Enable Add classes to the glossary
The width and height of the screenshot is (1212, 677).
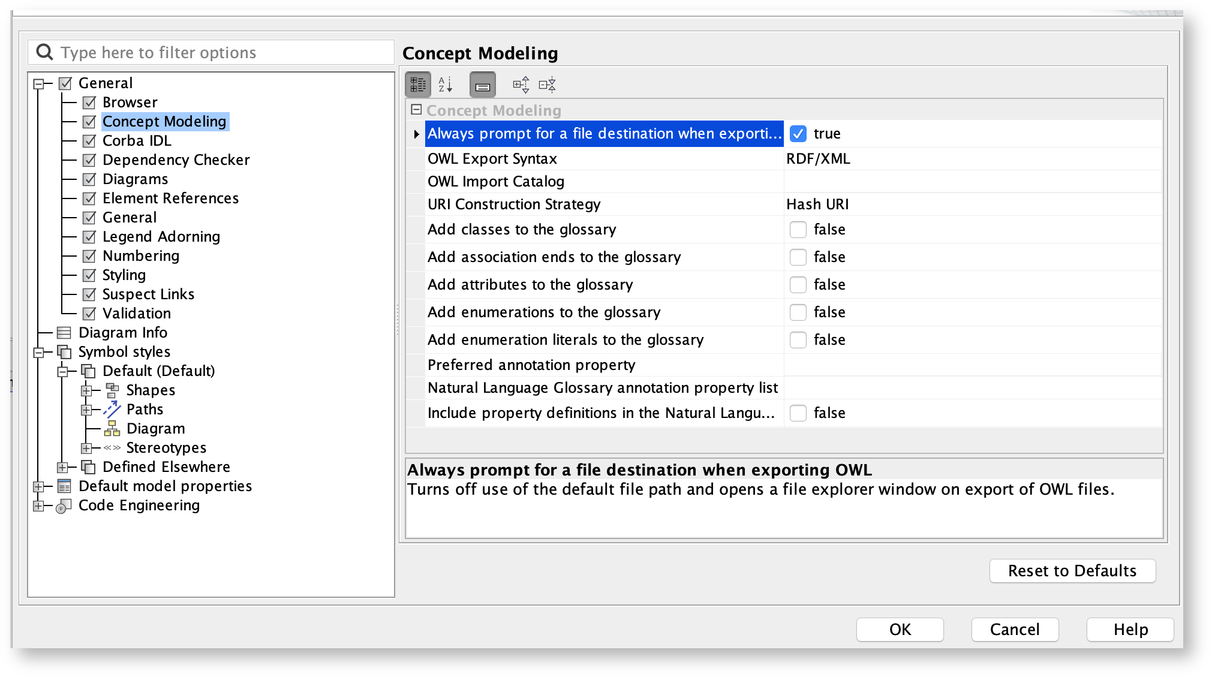coord(798,229)
